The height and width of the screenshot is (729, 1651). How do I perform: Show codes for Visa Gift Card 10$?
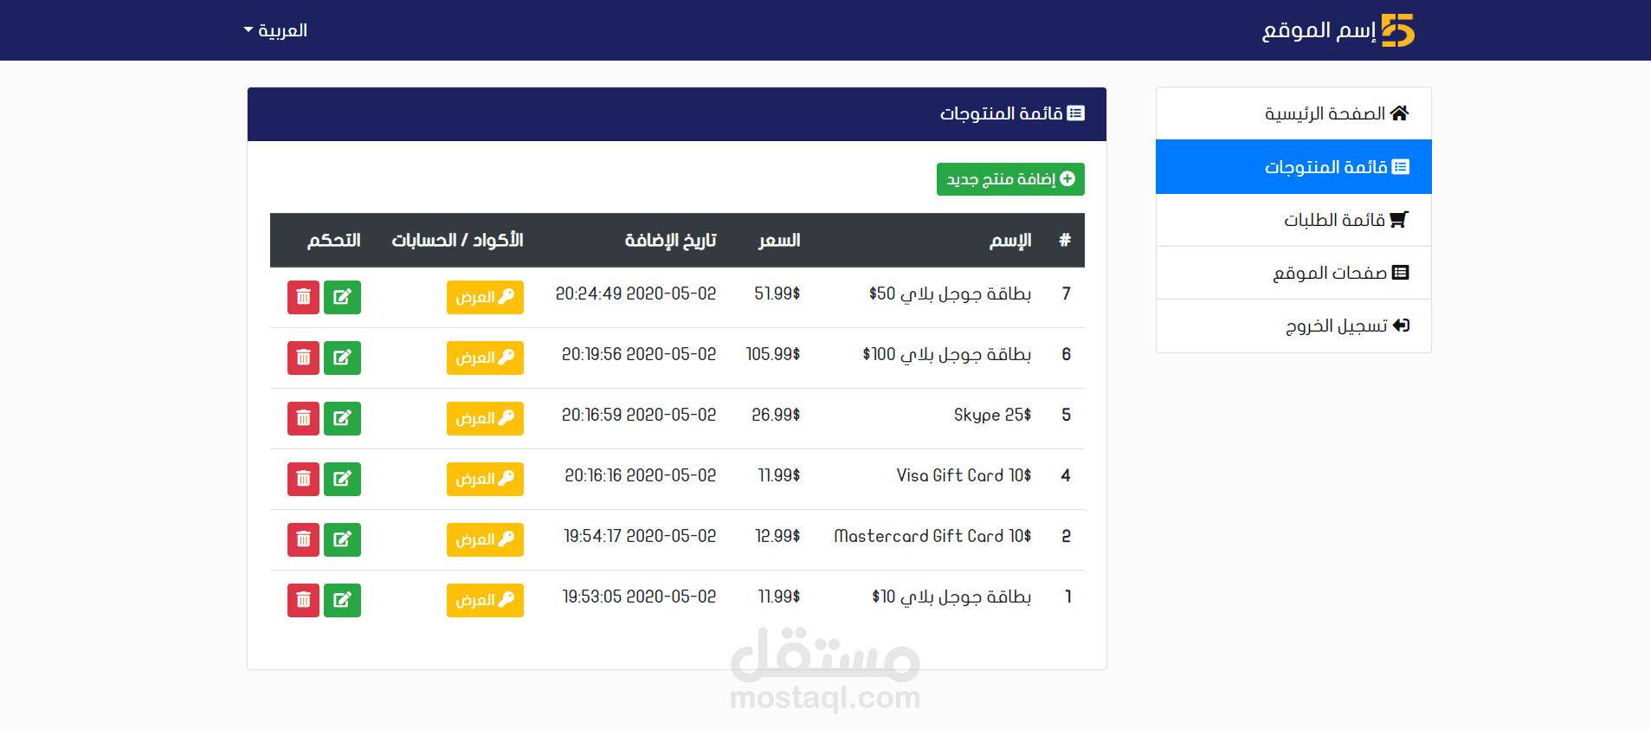tap(485, 479)
